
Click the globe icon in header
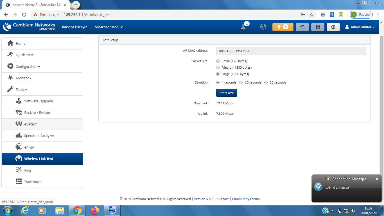coord(263,27)
